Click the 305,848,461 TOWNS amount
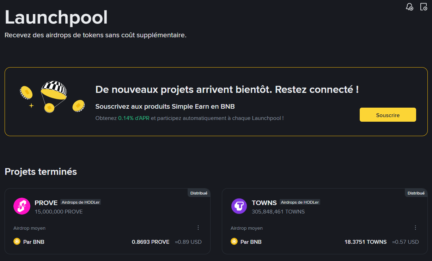 (278, 212)
